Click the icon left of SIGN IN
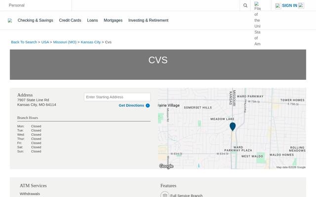 click(x=278, y=6)
